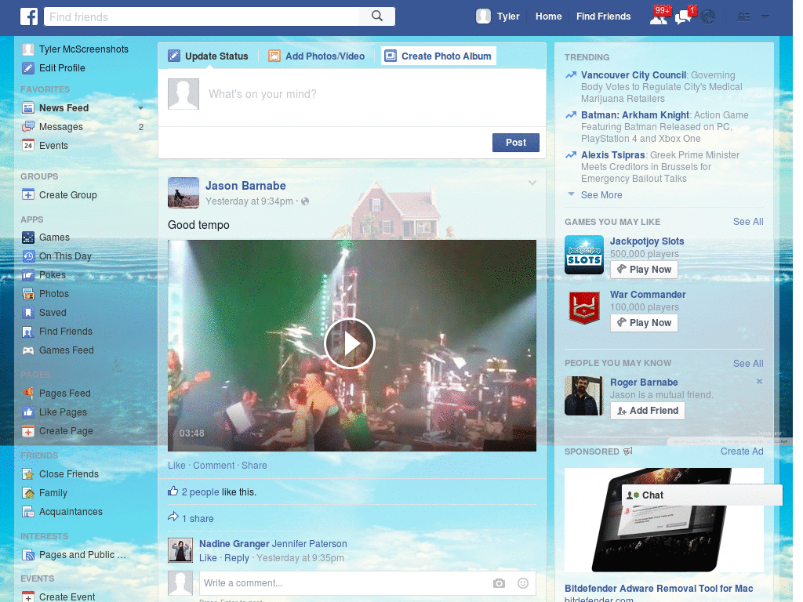Select Create Photo Album tab
Viewport: 803px width, 602px height.
click(438, 56)
